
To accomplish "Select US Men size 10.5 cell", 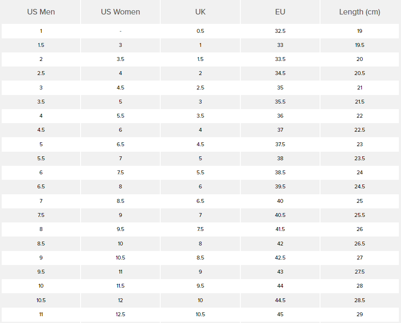I will point(41,300).
